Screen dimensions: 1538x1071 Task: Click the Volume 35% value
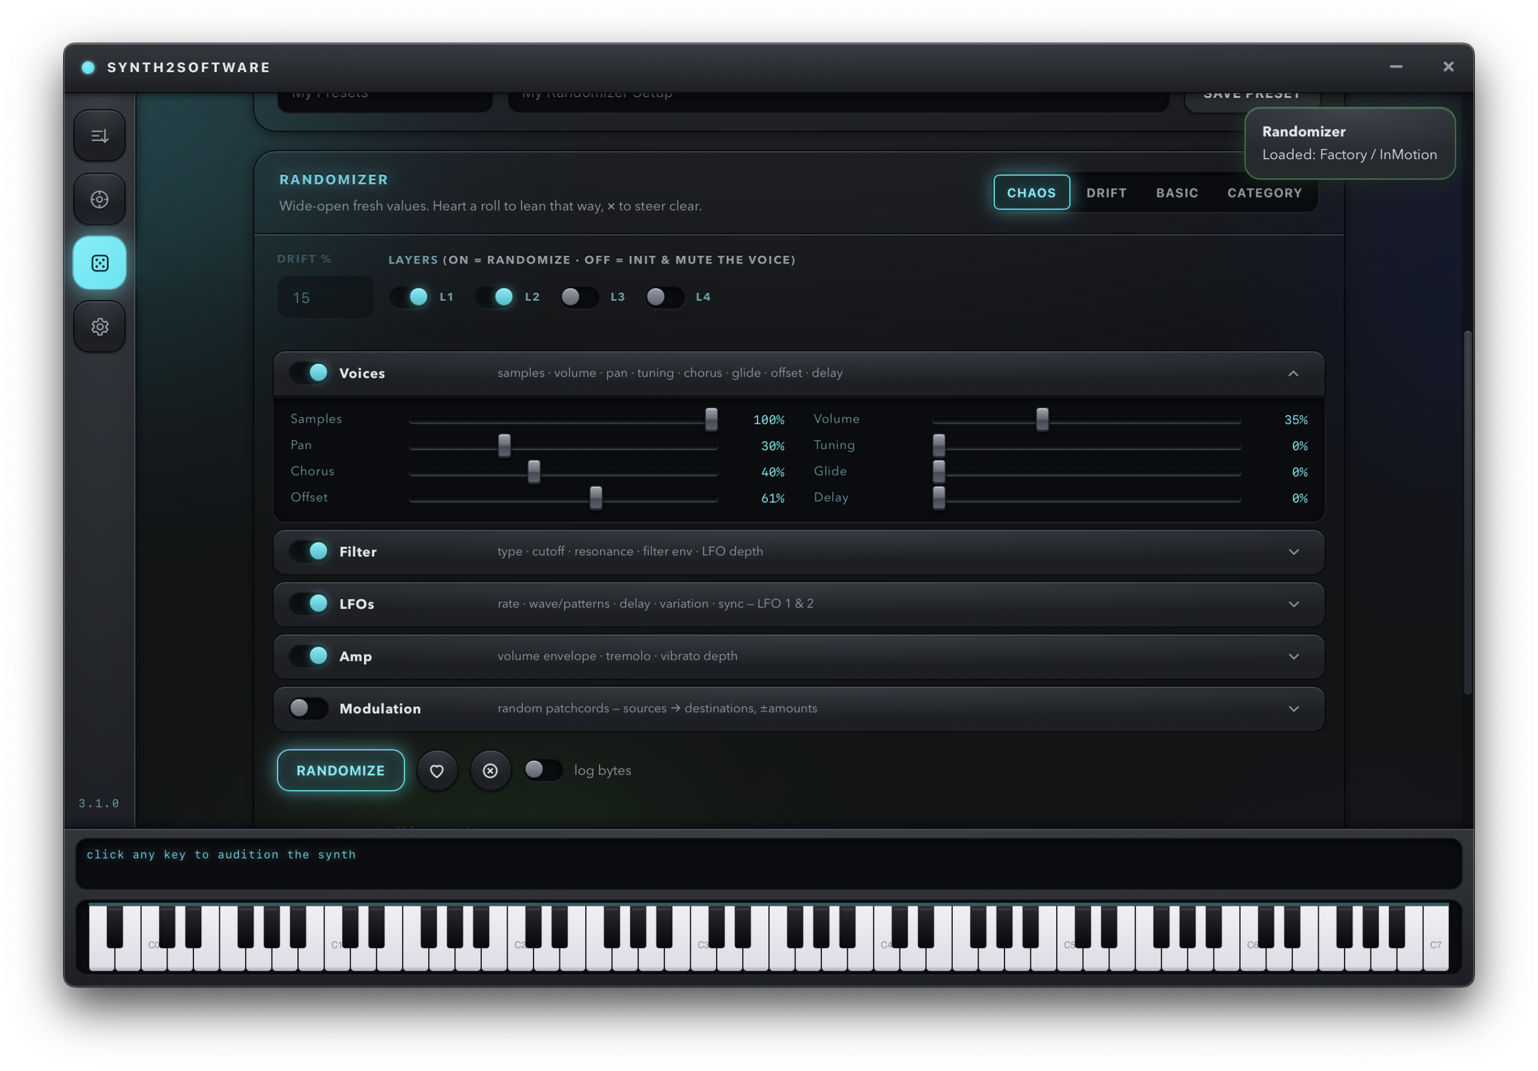click(x=1295, y=420)
